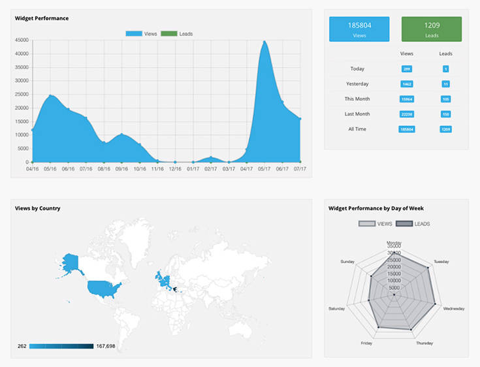This screenshot has width=480, height=367.
Task: Click the Yesterday leads badge showing 11
Action: [x=446, y=84]
